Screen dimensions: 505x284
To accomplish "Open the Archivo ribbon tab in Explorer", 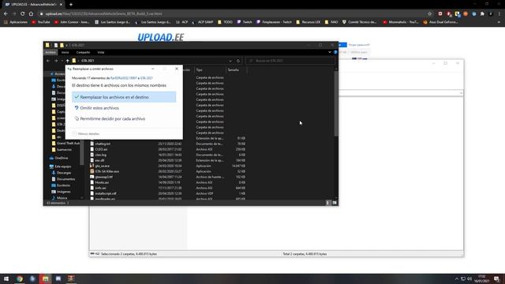I will pyautogui.click(x=50, y=52).
